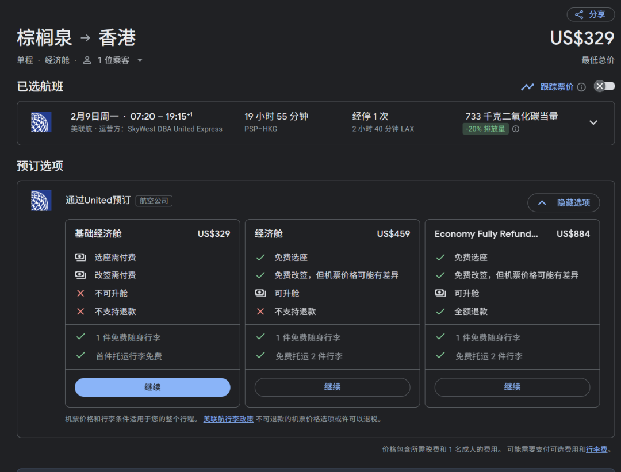Viewport: 621px width, 472px height.
Task: Click the emissions info icon
Action: [516, 129]
